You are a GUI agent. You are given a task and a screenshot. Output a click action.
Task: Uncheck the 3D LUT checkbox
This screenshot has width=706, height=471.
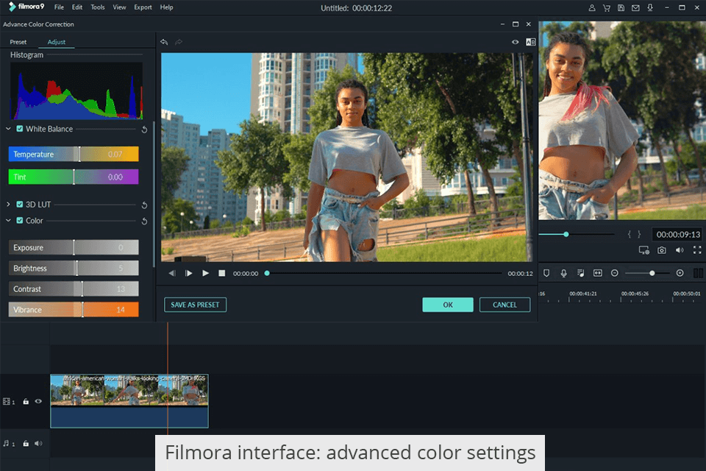(20, 204)
